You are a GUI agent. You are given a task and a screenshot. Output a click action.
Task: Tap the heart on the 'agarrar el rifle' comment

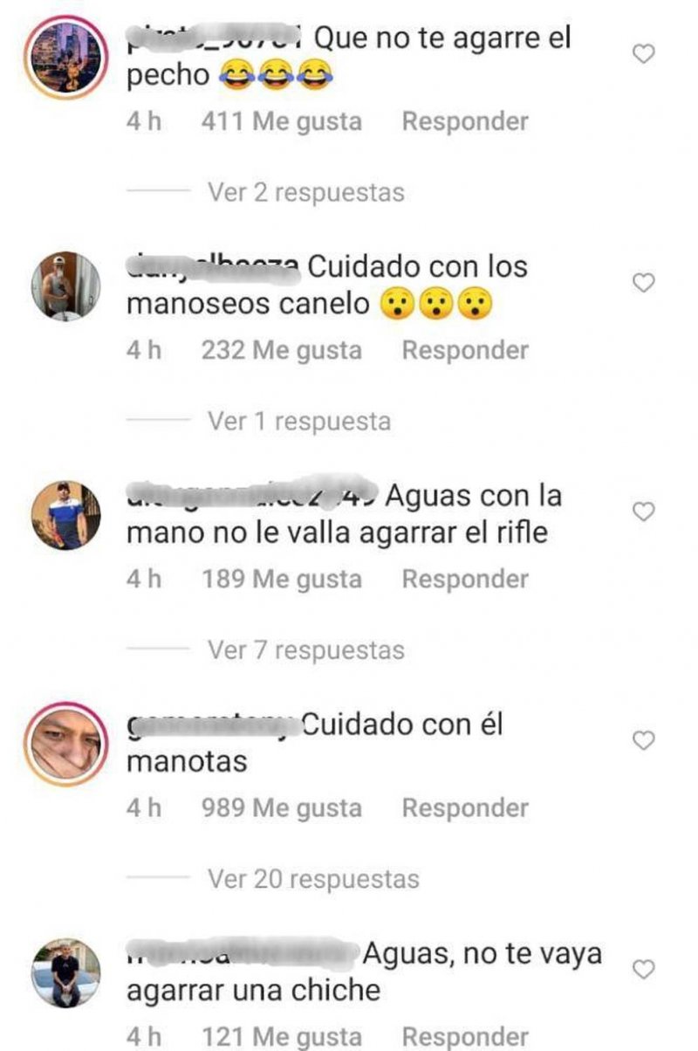coord(643,512)
